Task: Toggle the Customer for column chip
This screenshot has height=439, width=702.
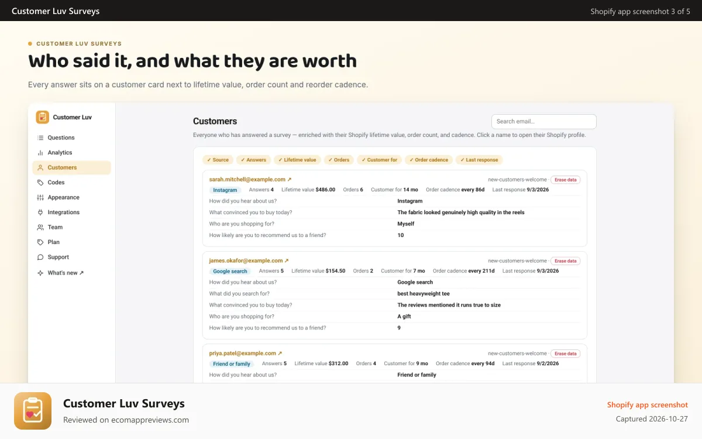Action: pyautogui.click(x=379, y=160)
